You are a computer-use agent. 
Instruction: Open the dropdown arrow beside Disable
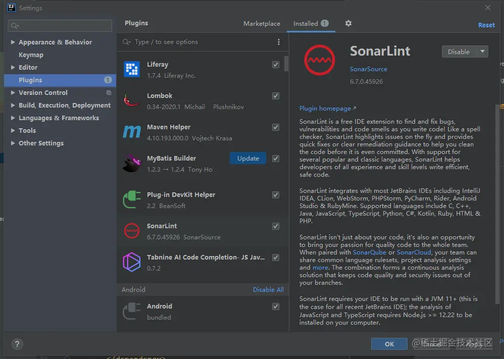(x=482, y=52)
